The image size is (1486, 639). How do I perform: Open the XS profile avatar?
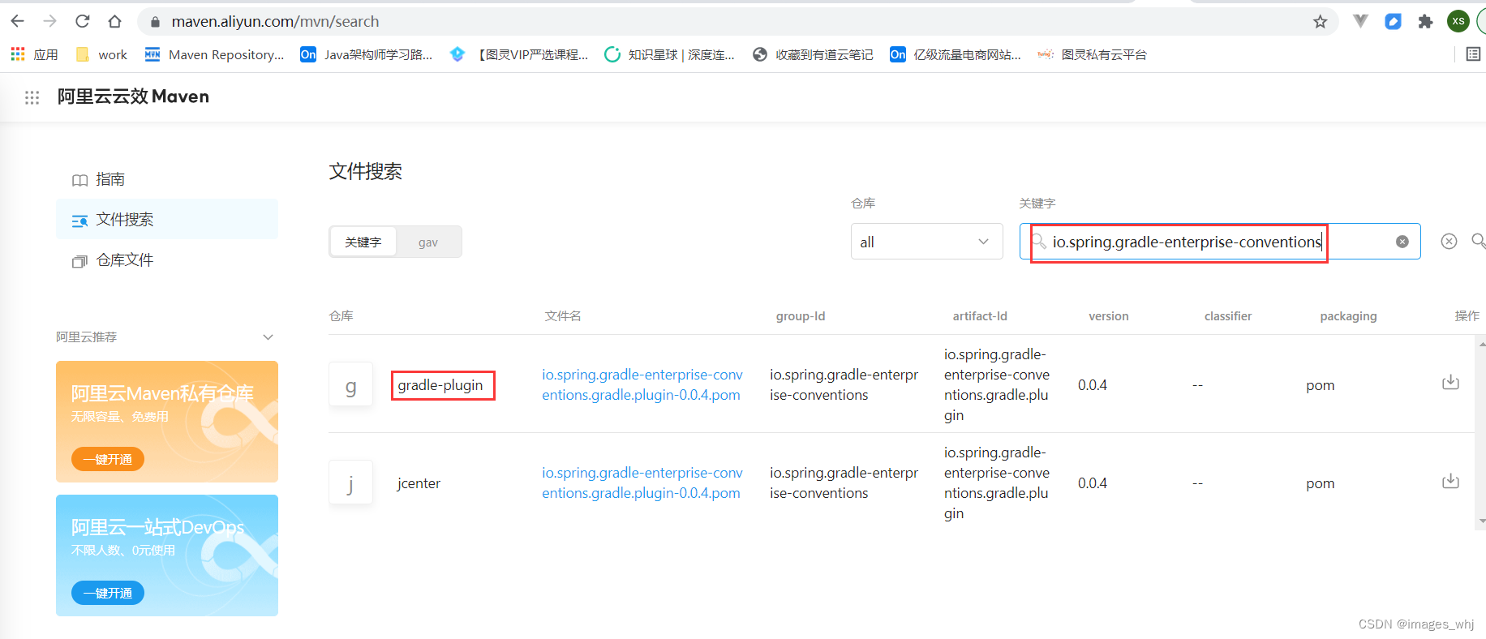1458,21
